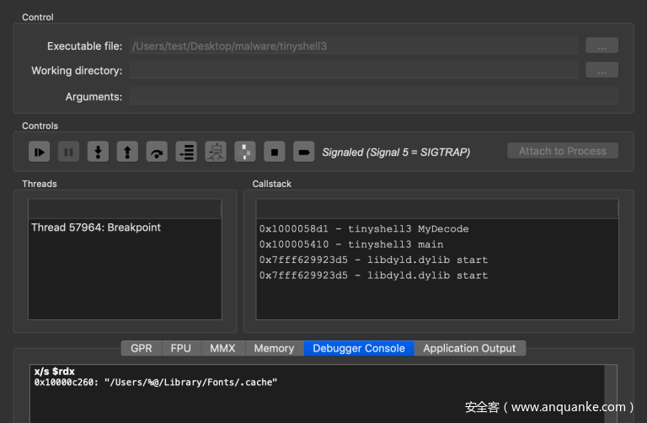Switch to the GPR tab

point(142,348)
